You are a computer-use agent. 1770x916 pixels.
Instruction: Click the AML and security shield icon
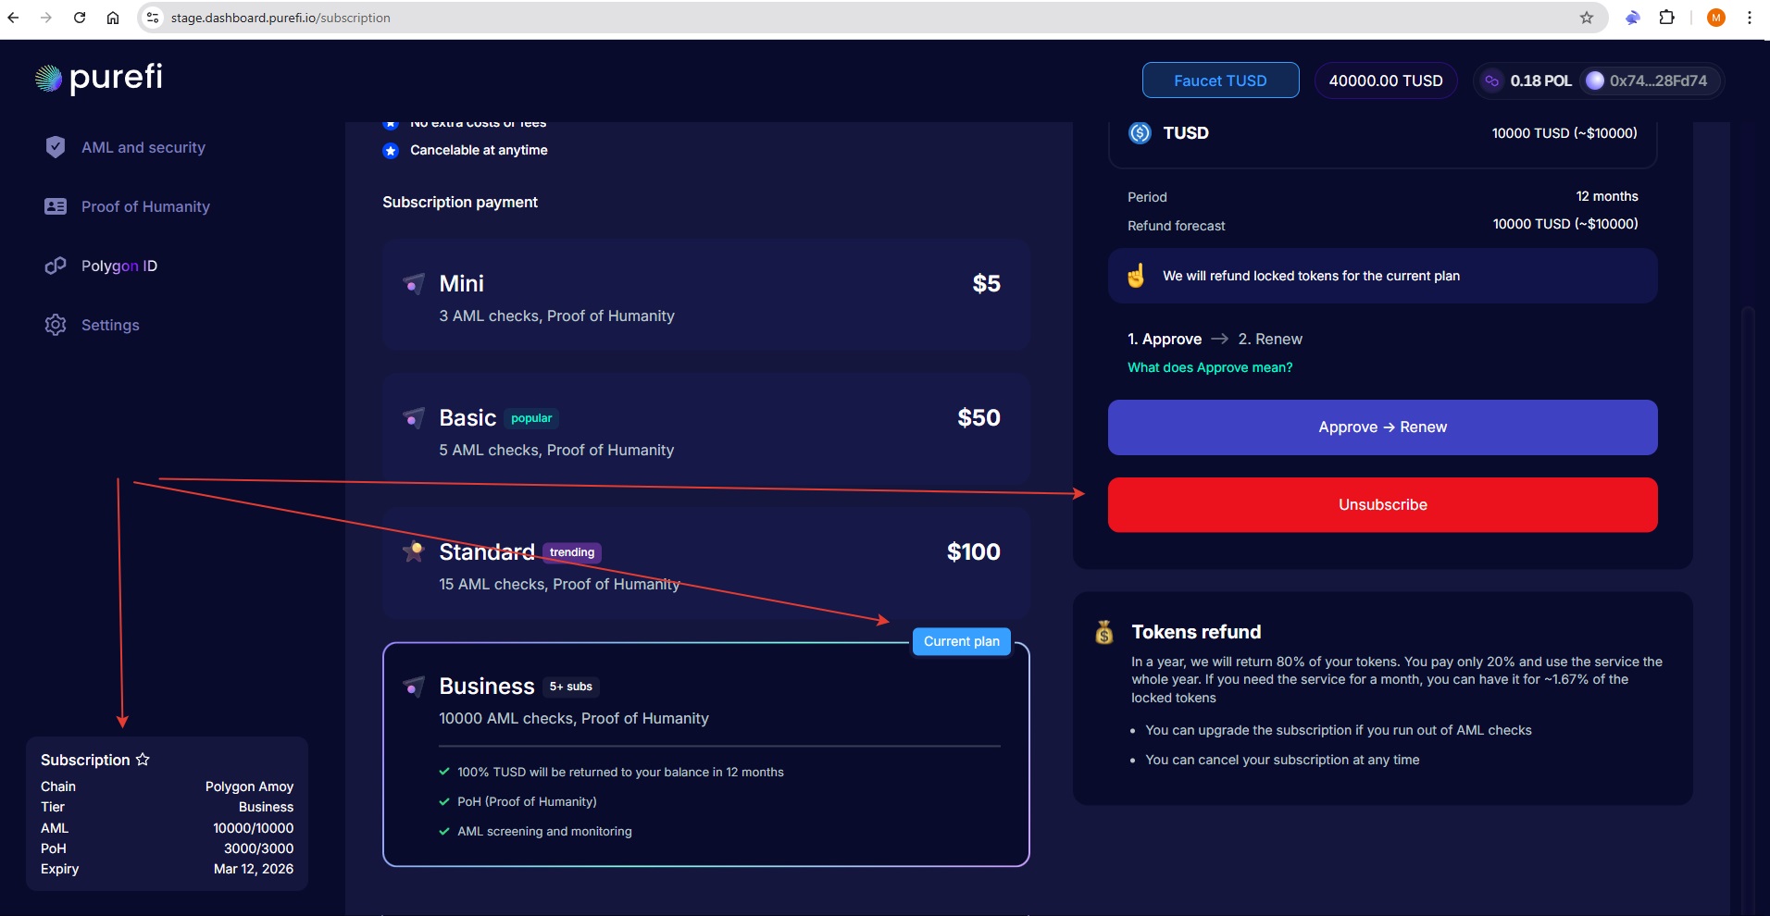tap(56, 147)
